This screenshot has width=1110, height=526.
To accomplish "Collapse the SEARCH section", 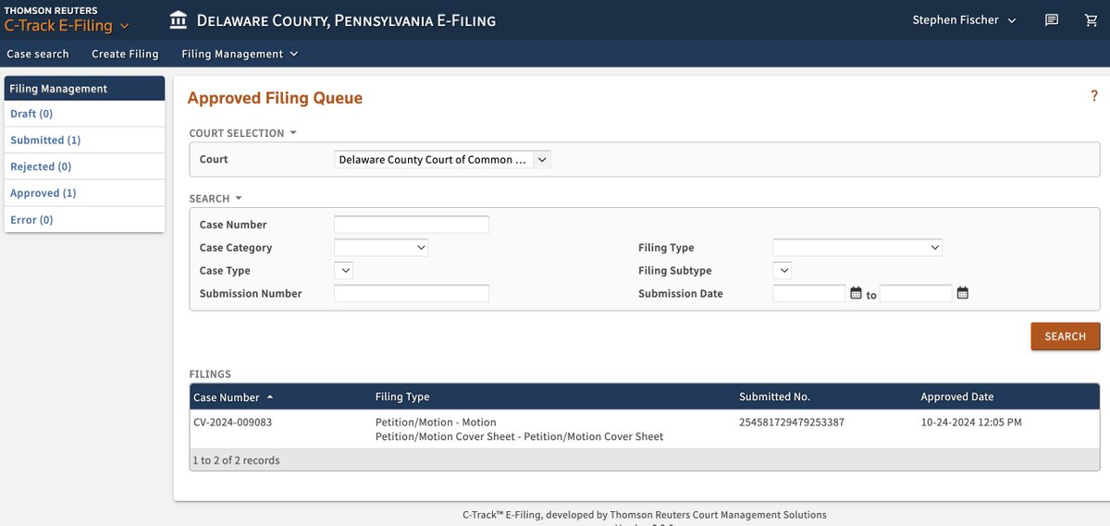I will click(216, 199).
